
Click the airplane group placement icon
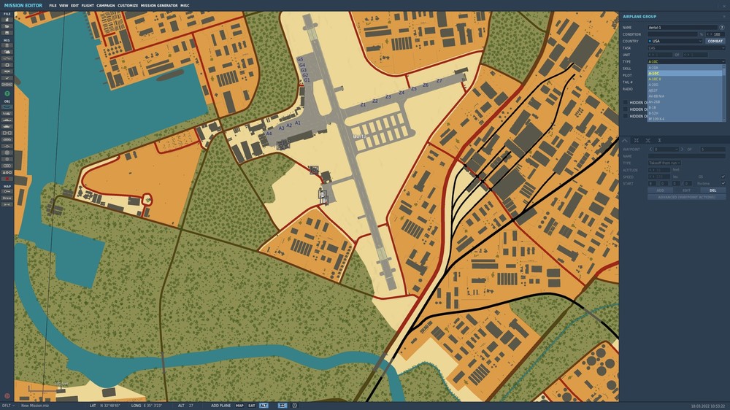(7, 107)
